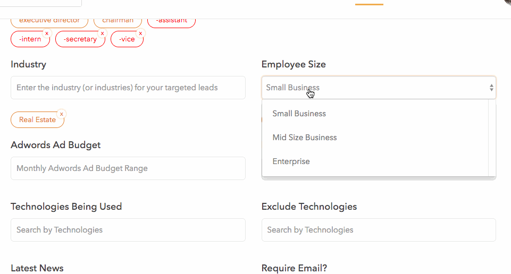Click the executive director tag
Screen dimensions: 511x274
coord(49,21)
